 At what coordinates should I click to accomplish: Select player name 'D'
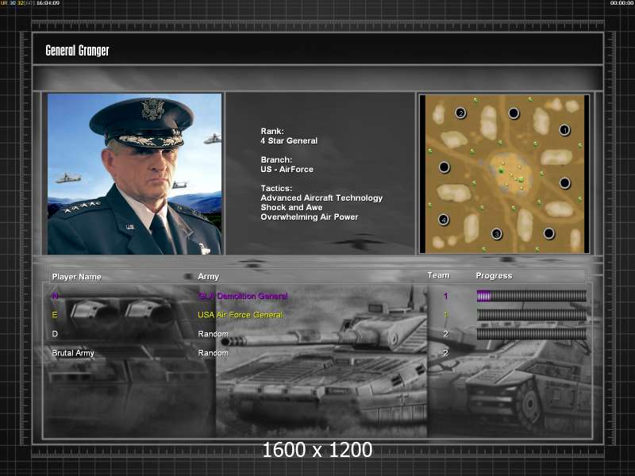(x=55, y=334)
